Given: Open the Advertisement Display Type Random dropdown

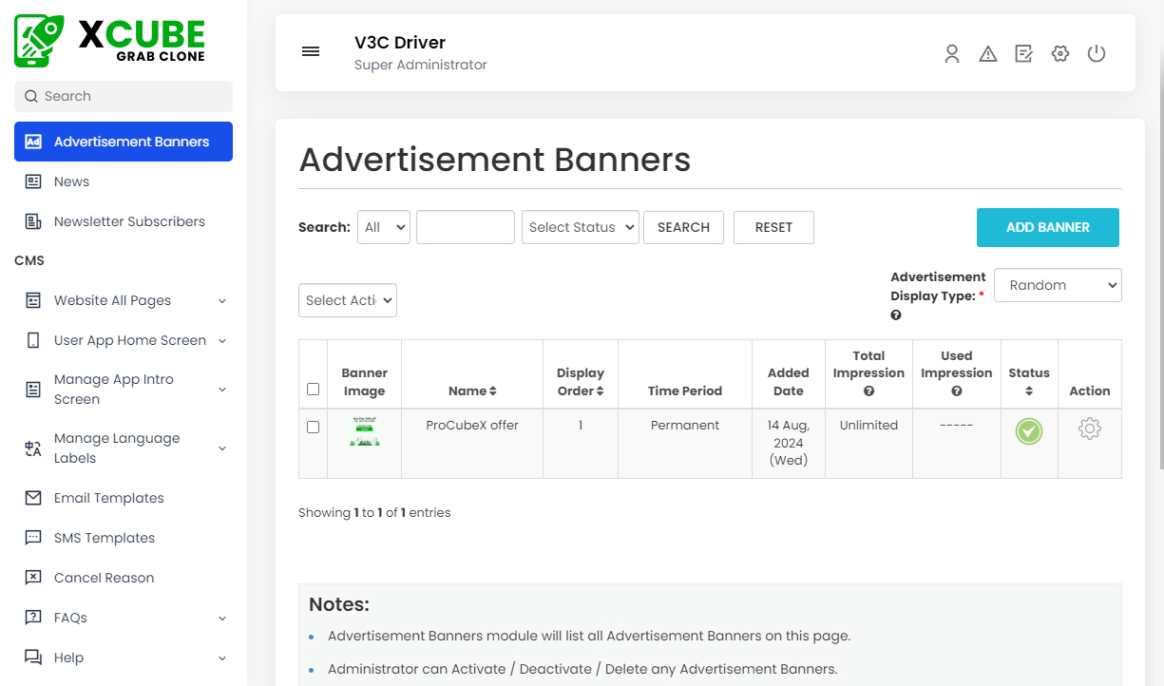Looking at the screenshot, I should click(x=1058, y=285).
